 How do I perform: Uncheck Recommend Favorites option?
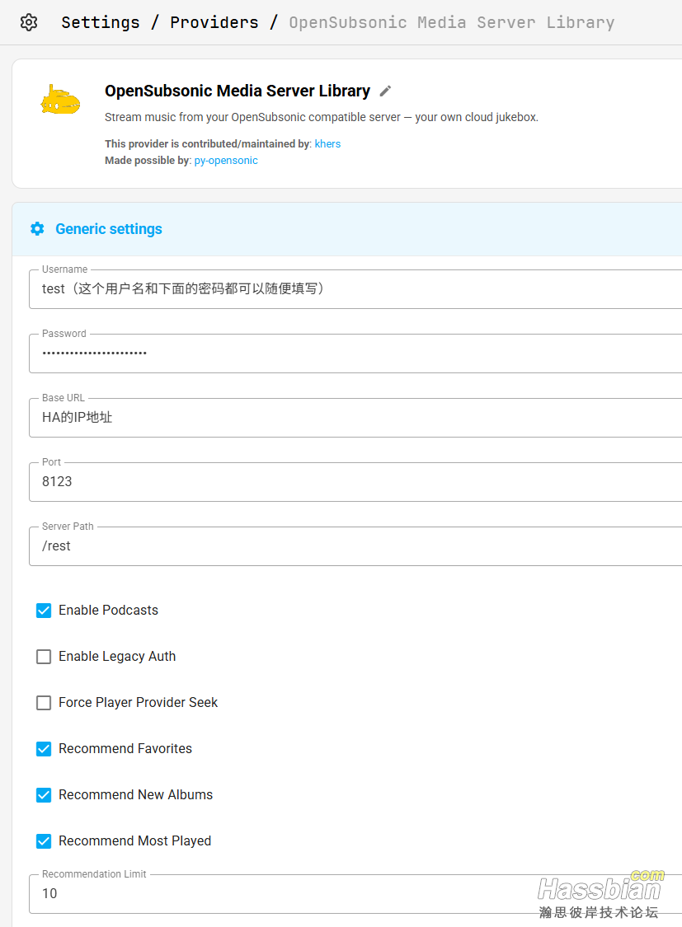click(x=44, y=749)
